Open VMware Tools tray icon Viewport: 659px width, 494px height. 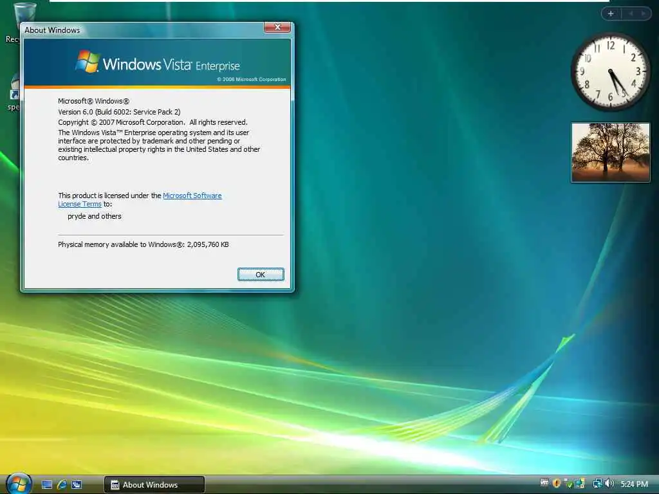point(544,483)
